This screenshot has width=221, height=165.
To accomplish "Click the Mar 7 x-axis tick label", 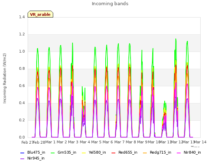I will tap(119, 142).
